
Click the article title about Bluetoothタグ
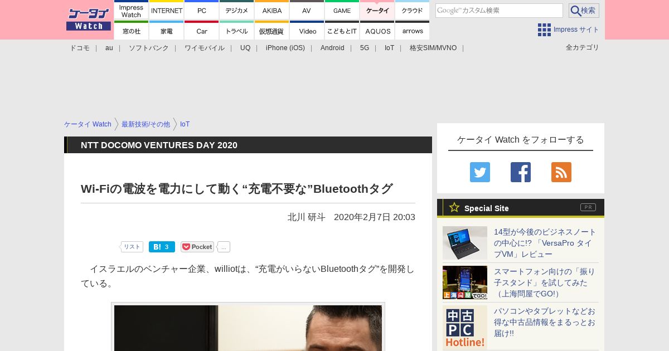(237, 189)
